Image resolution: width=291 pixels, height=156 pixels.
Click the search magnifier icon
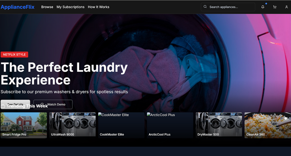(x=205, y=7)
